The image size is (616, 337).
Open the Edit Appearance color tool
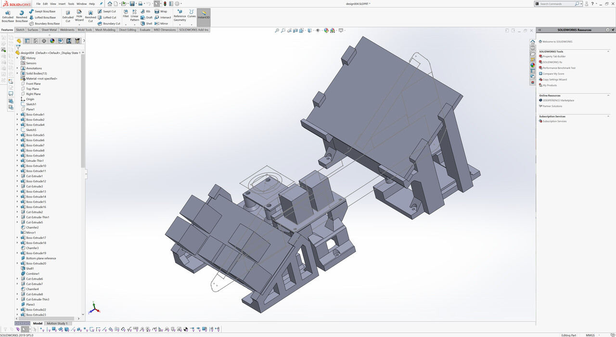(x=326, y=30)
